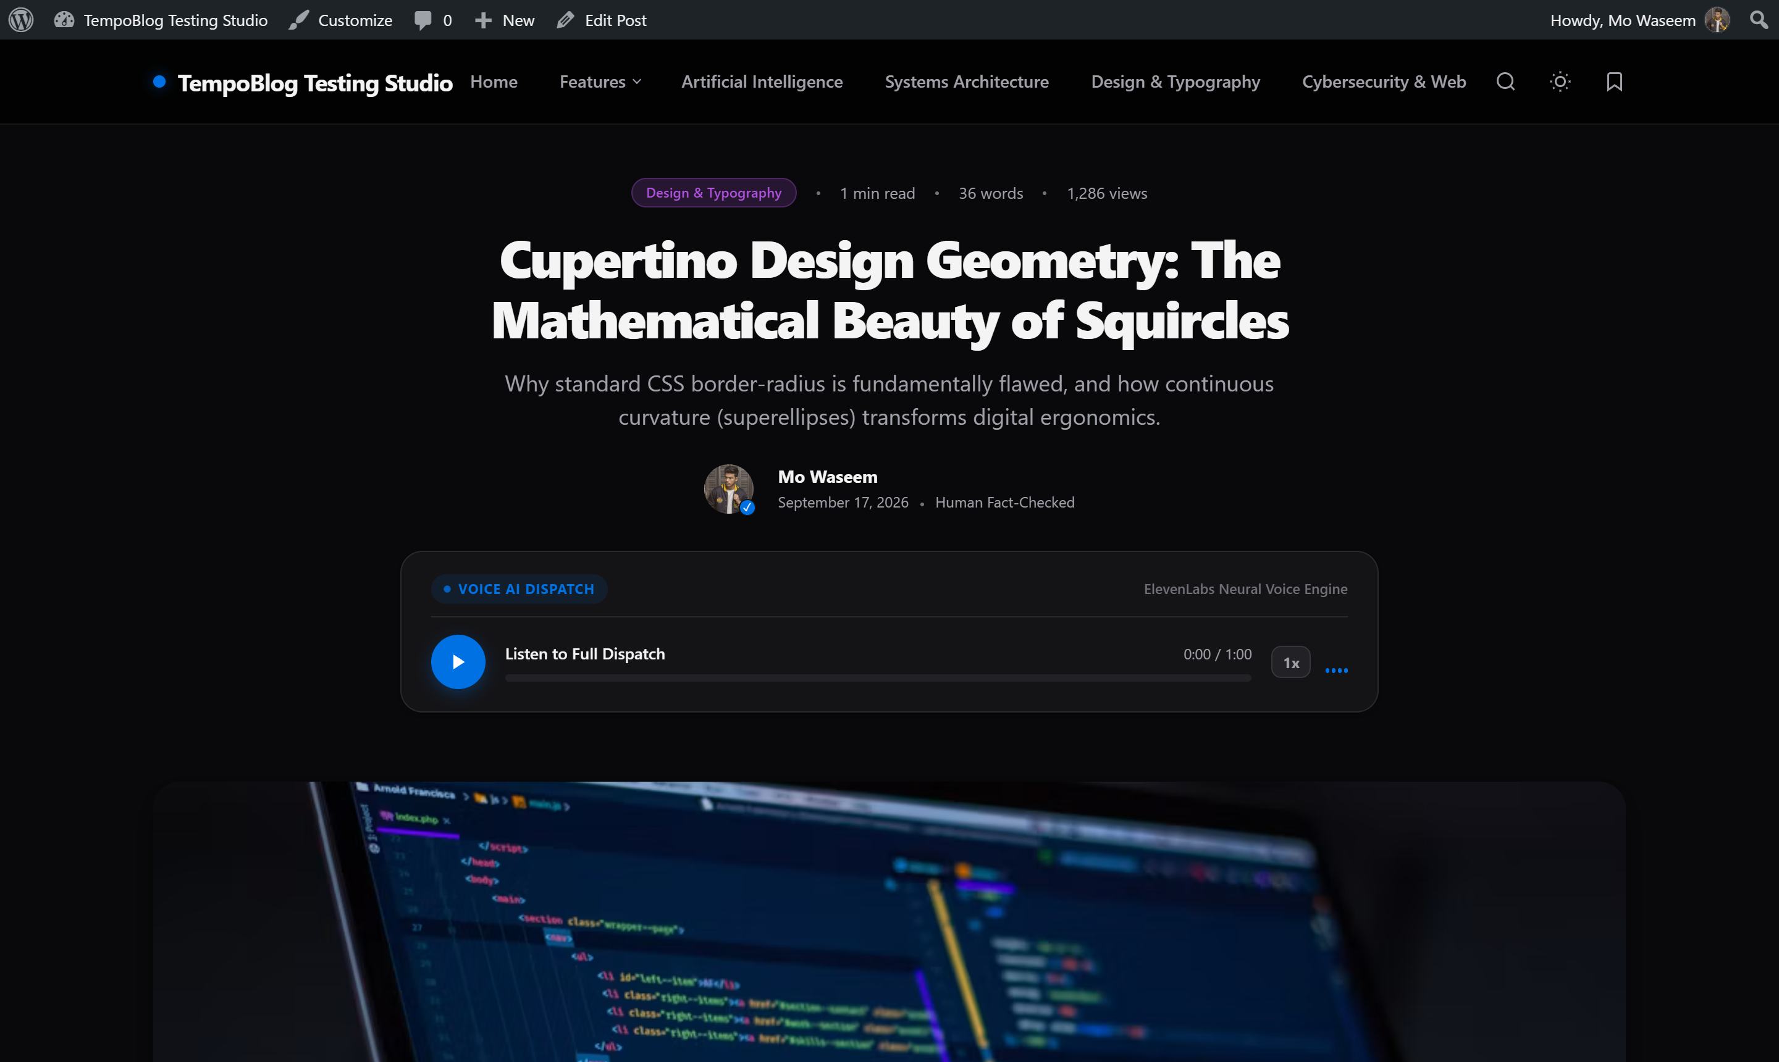The height and width of the screenshot is (1062, 1779).
Task: Click the Human Fact-Checked label
Action: [x=1004, y=503]
